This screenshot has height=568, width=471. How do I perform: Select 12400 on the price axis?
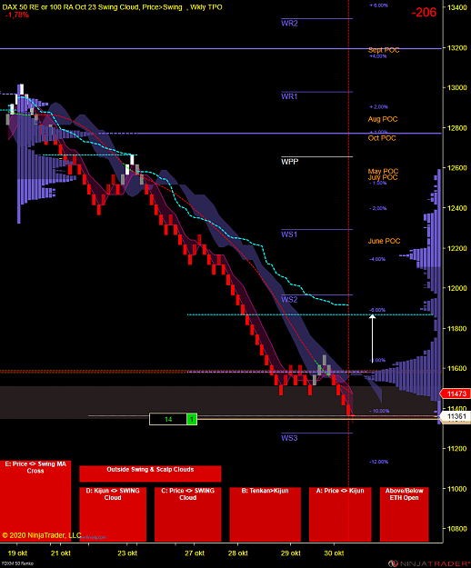point(456,208)
